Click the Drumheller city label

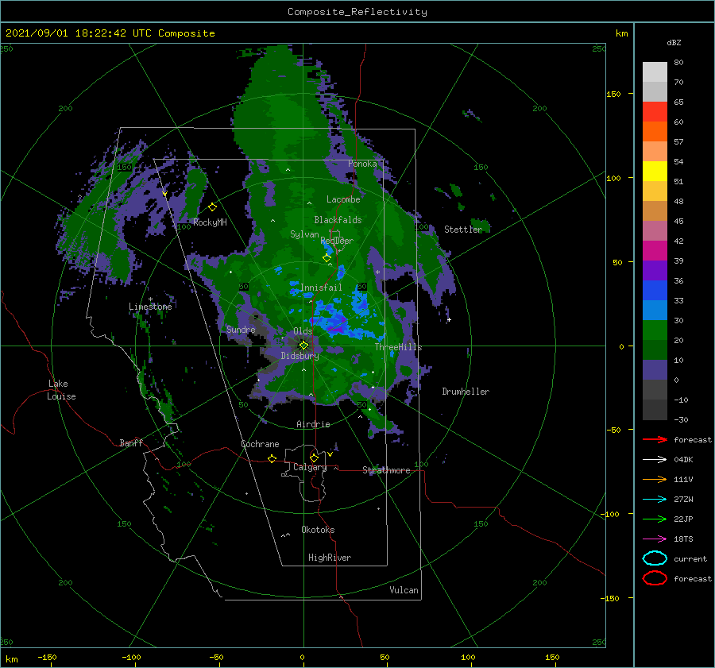click(x=466, y=392)
